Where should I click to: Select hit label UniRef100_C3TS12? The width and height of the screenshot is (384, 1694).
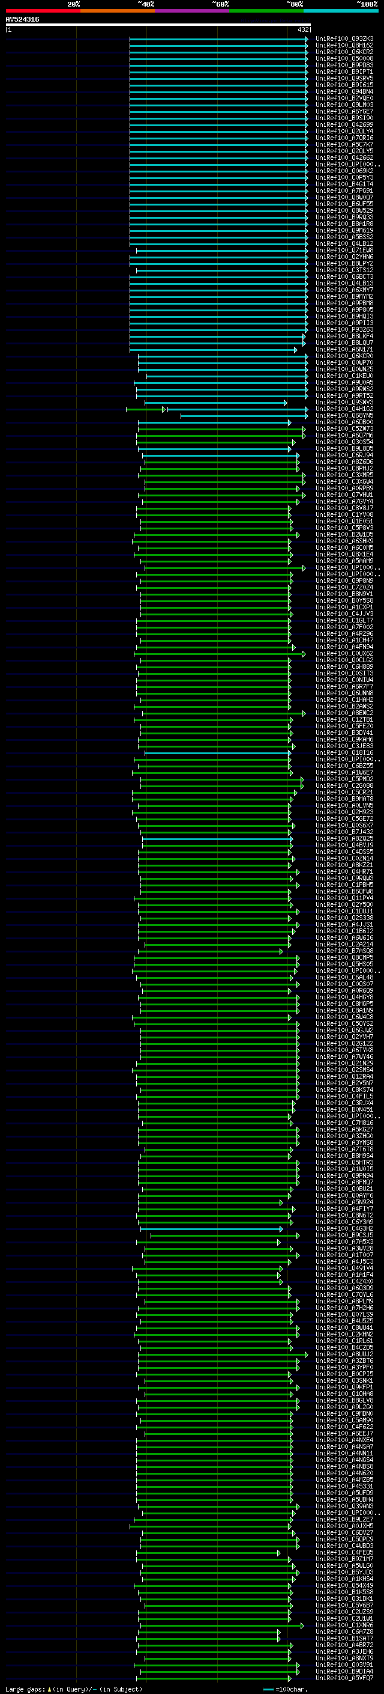click(x=344, y=270)
